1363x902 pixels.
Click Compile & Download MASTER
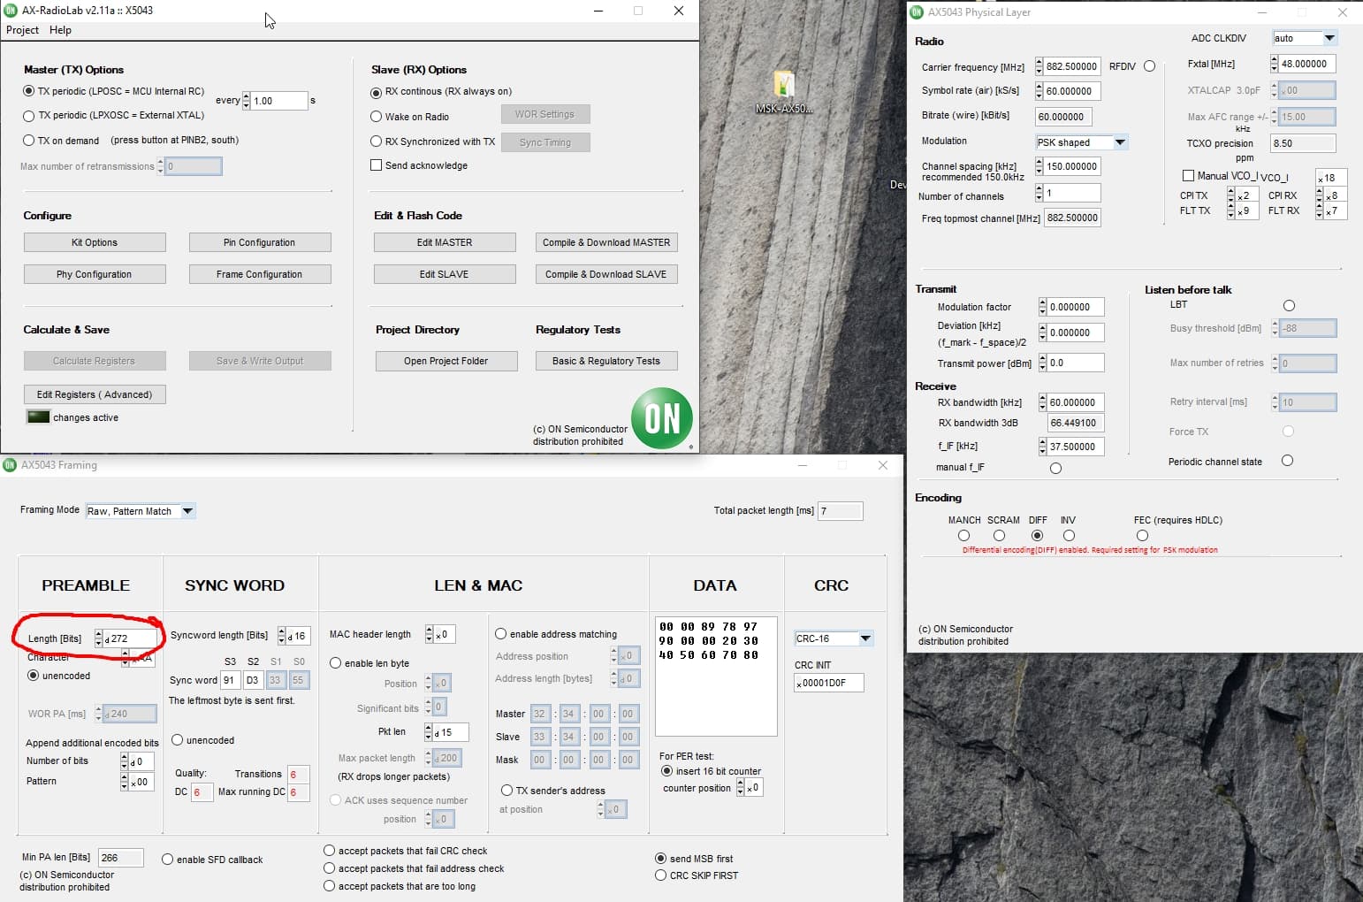(x=605, y=242)
